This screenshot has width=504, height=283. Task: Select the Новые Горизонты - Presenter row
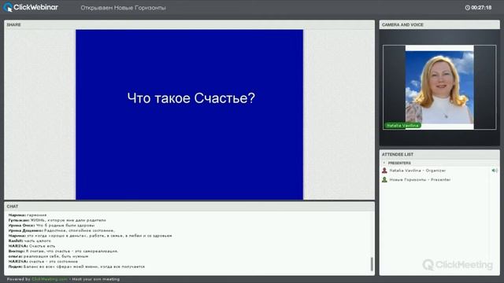click(x=439, y=180)
